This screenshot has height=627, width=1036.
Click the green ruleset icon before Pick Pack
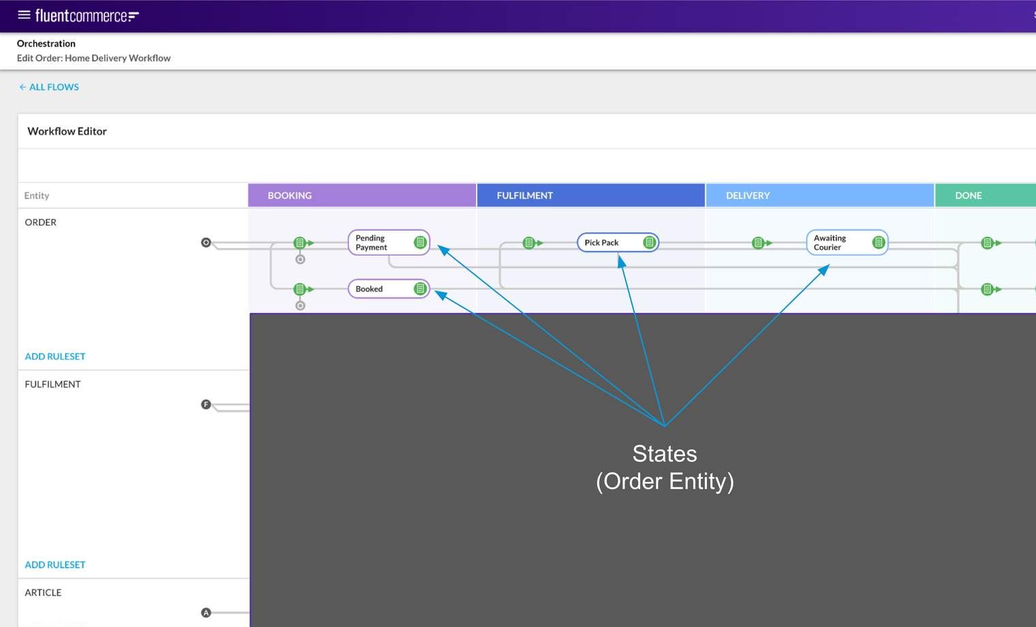(529, 242)
